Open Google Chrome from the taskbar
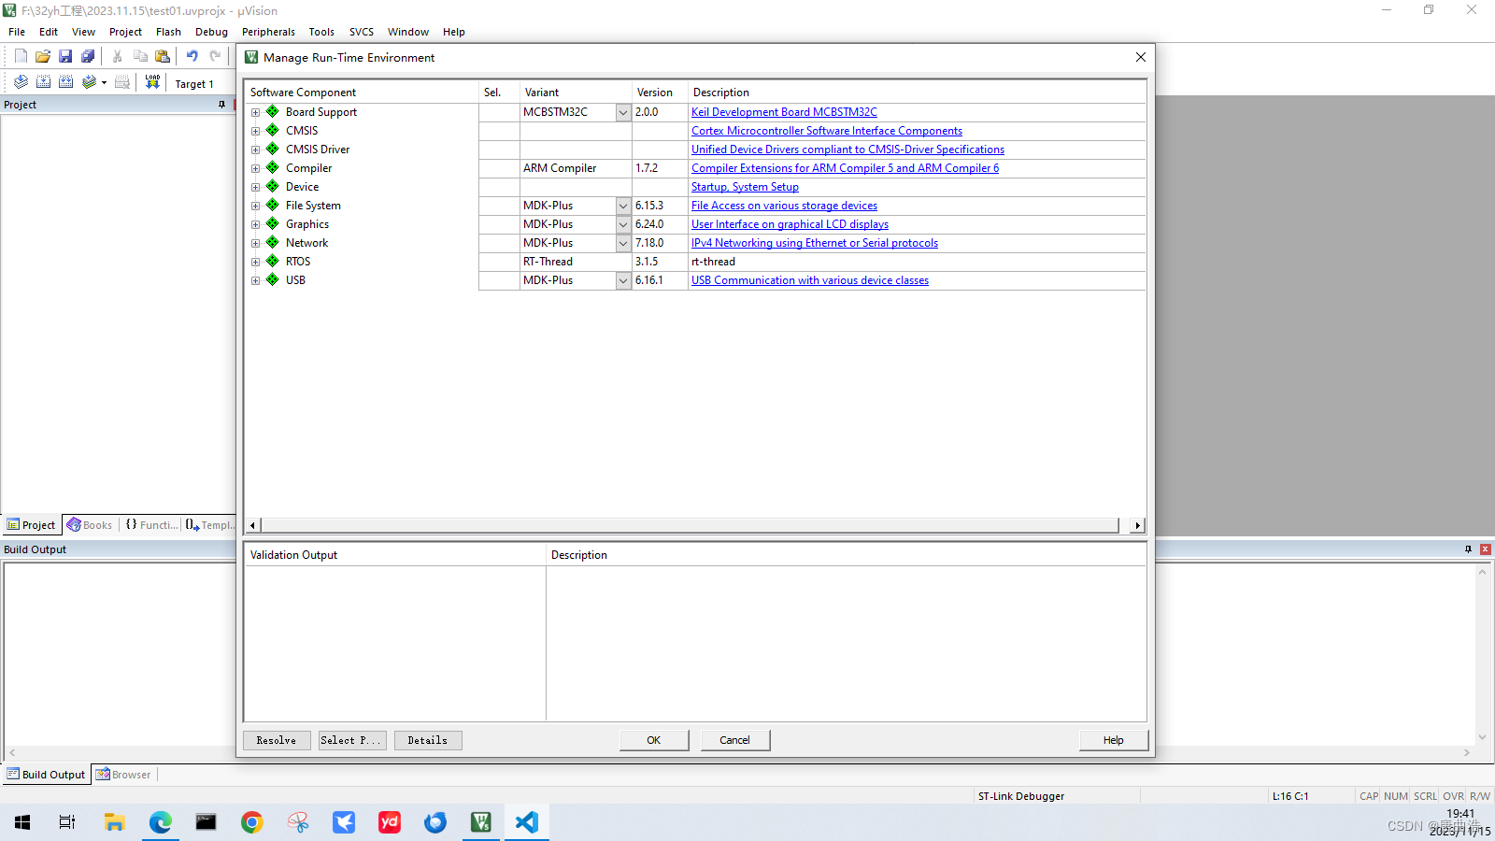1495x841 pixels. tap(252, 822)
